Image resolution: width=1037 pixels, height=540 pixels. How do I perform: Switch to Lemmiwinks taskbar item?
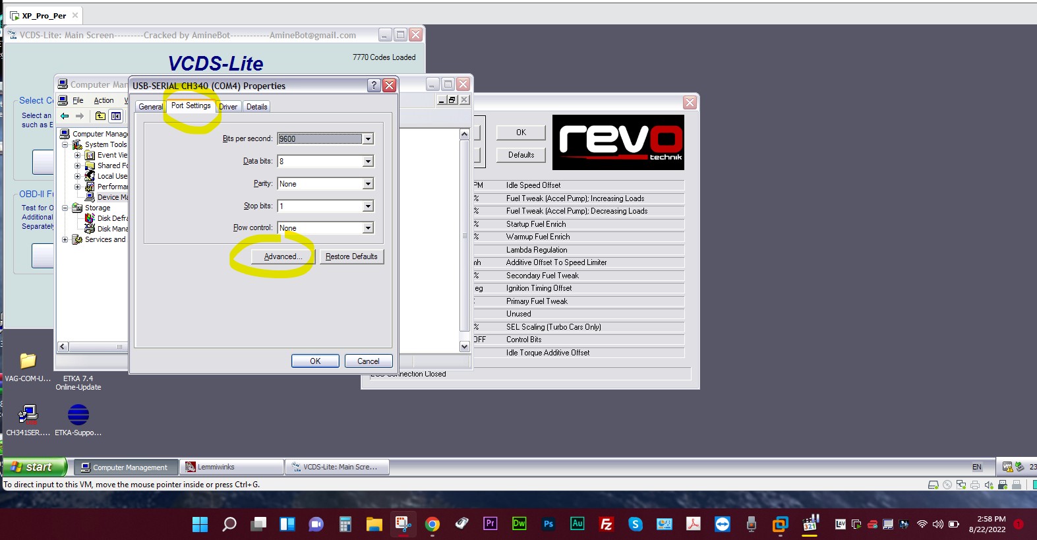231,467
